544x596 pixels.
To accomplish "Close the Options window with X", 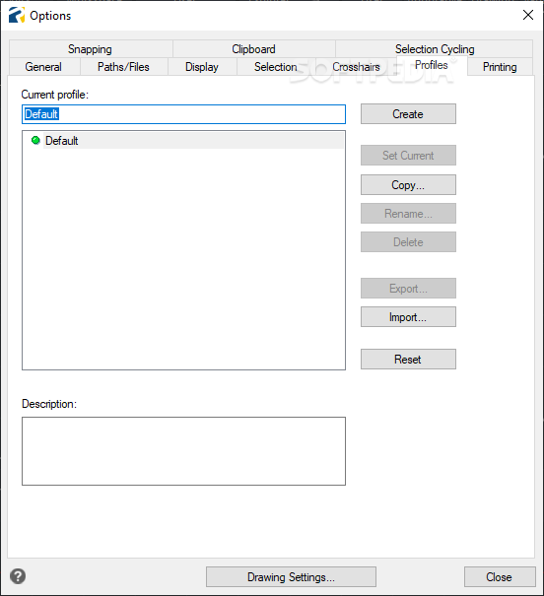I will pyautogui.click(x=528, y=15).
